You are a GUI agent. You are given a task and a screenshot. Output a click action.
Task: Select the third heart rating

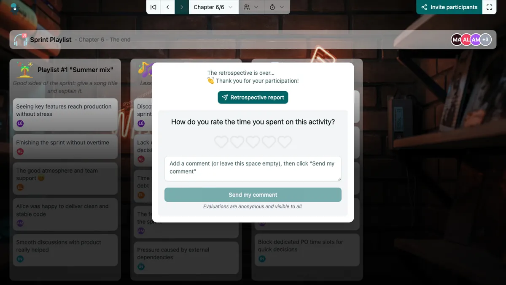253,142
